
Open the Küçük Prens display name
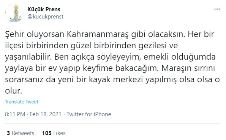pos(44,9)
